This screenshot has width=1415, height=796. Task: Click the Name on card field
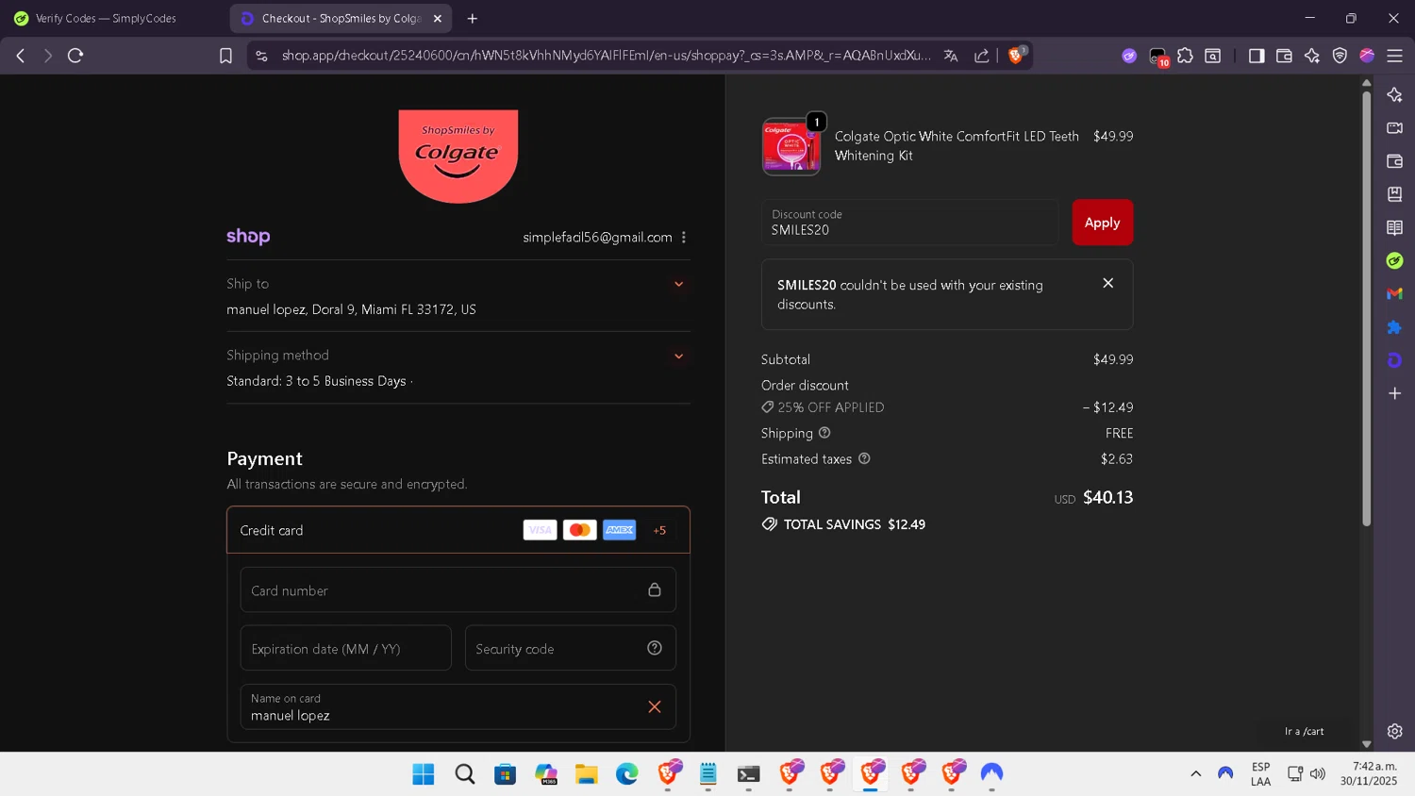[458, 706]
